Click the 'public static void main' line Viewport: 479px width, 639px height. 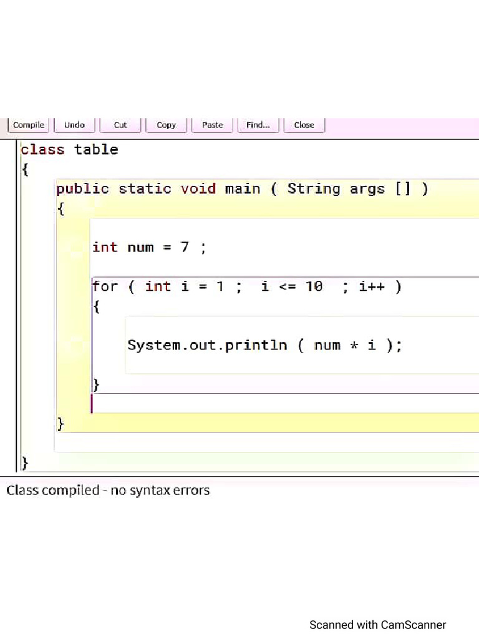(x=243, y=189)
